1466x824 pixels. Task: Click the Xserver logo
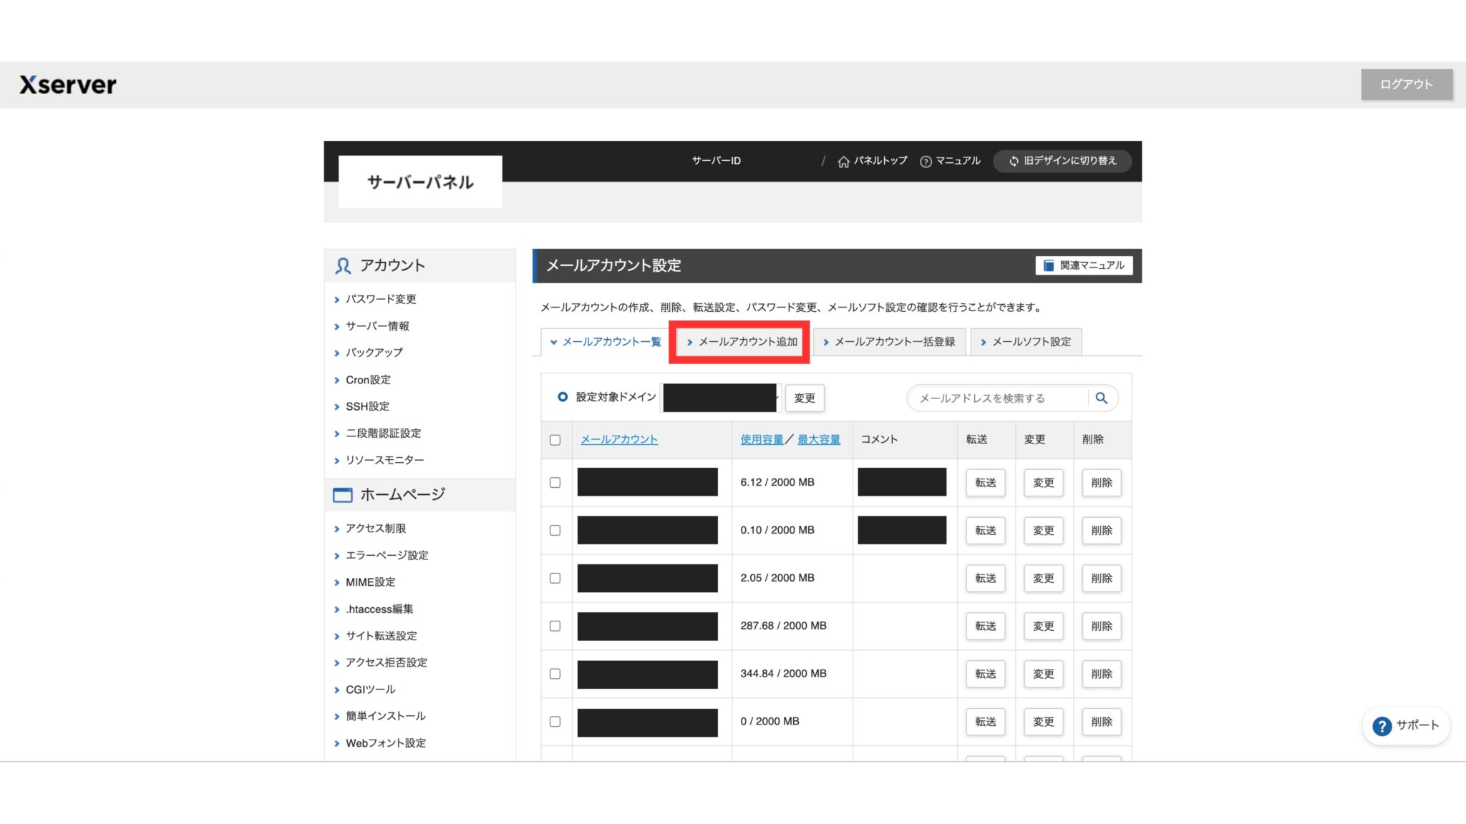point(68,85)
